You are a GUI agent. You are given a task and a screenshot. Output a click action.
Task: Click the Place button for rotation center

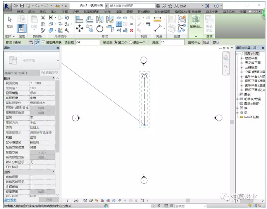pos(206,42)
